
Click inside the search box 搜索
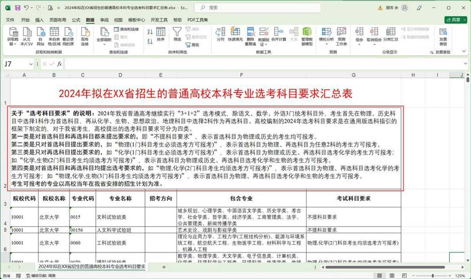pos(257,8)
